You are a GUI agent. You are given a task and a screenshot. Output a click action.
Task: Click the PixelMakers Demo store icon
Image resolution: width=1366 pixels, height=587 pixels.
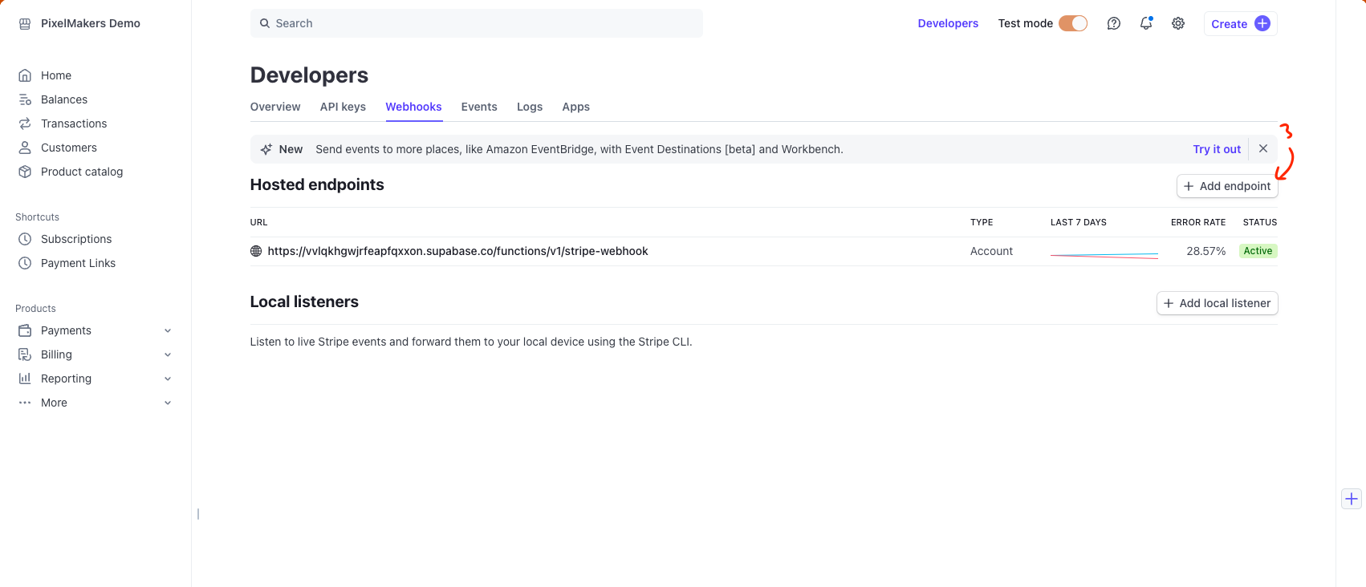[25, 23]
